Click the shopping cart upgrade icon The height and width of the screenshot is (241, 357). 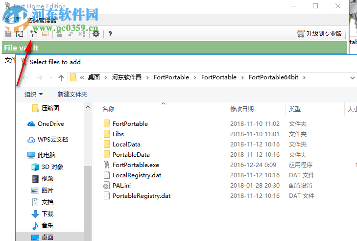pyautogui.click(x=301, y=34)
